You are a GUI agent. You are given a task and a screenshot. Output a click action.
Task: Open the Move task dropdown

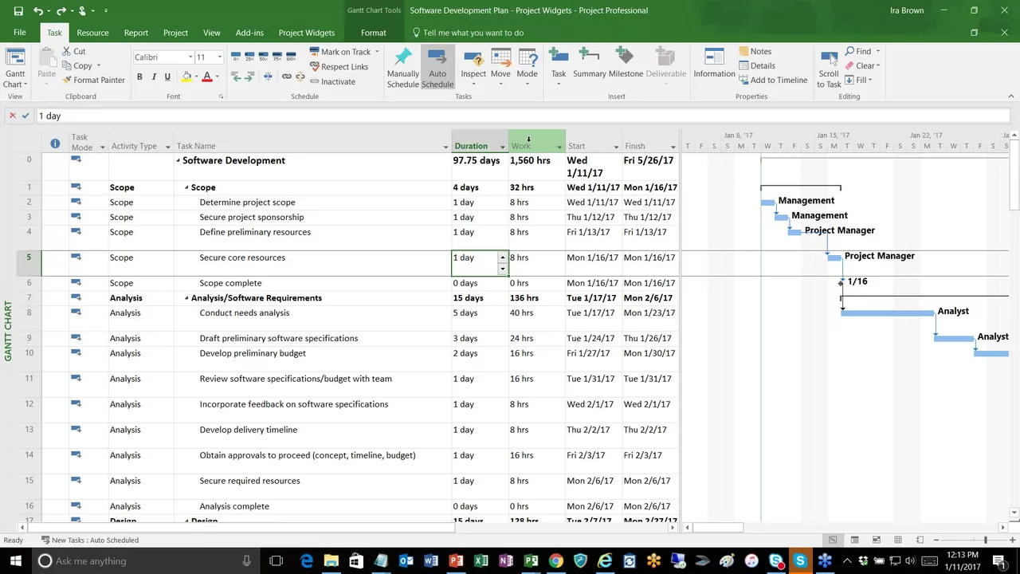[x=500, y=68]
